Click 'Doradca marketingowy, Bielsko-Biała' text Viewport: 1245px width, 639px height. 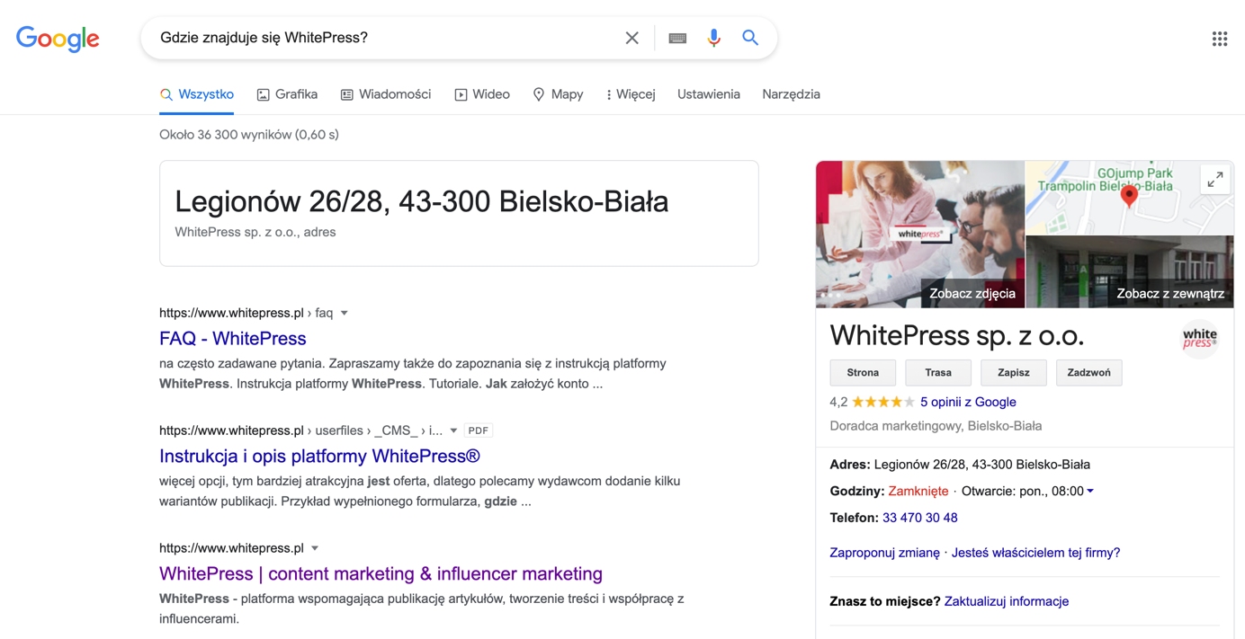[936, 426]
